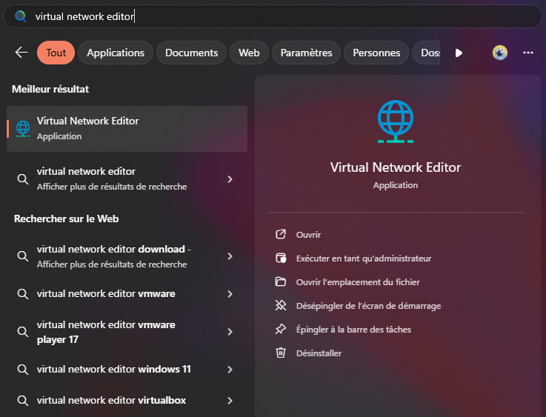Expand 'virtual network editor' search results chevron

230,179
